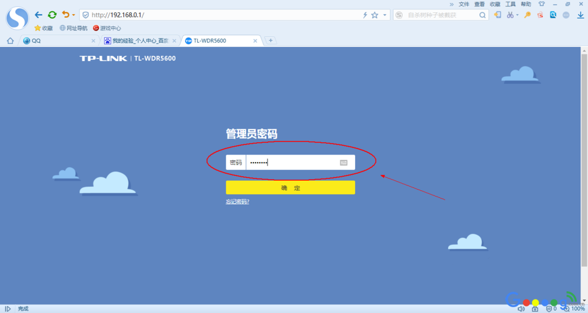This screenshot has height=313, width=588.
Task: Open the dropdown arrow beside scissors tool
Action: click(x=517, y=15)
